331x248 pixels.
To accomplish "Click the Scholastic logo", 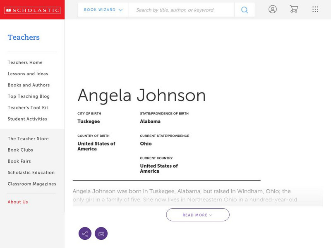I will coord(32,10).
